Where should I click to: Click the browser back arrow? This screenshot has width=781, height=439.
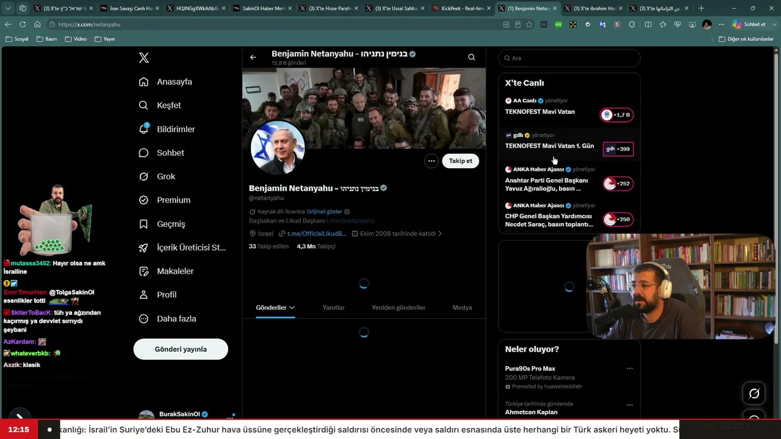pos(8,24)
